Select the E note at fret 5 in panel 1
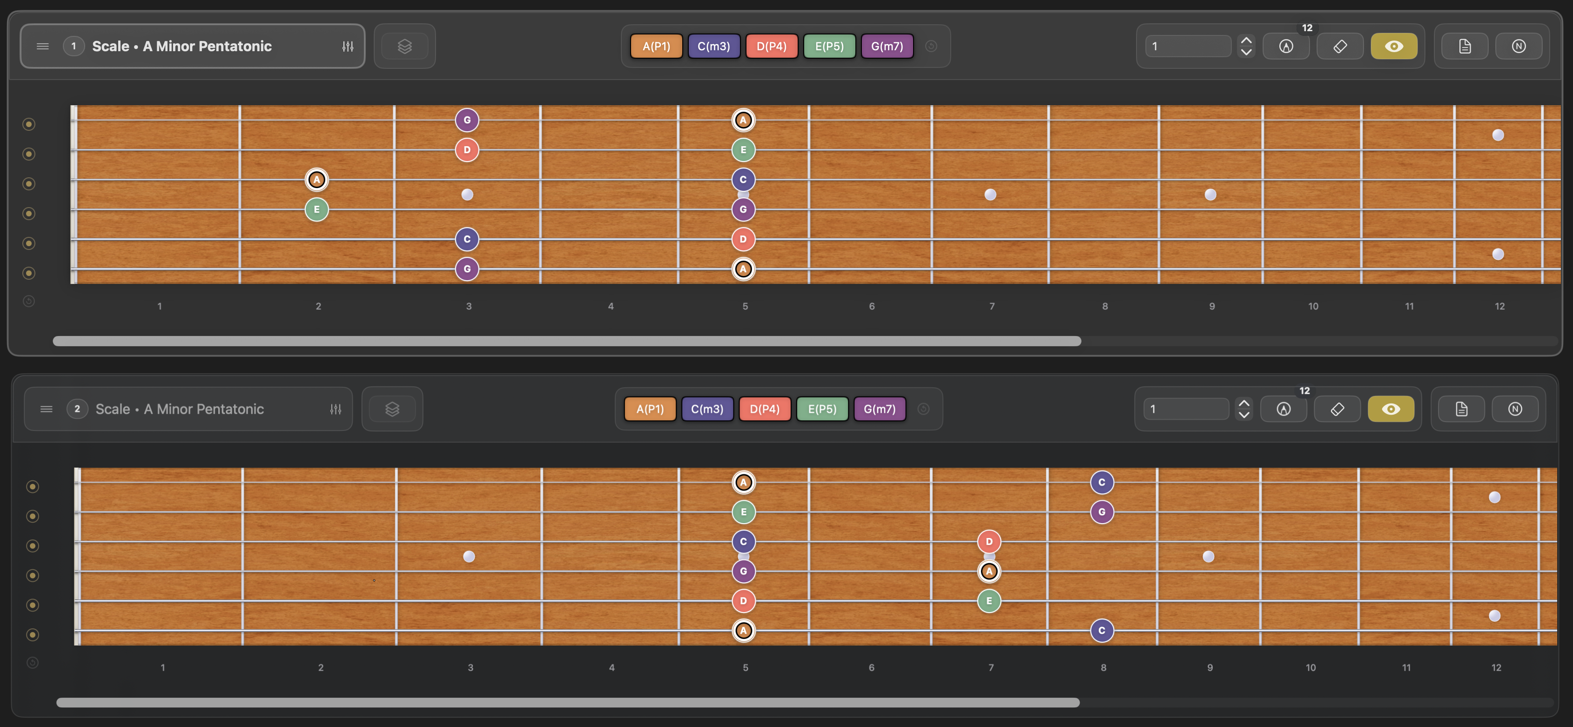This screenshot has width=1573, height=727. (743, 150)
